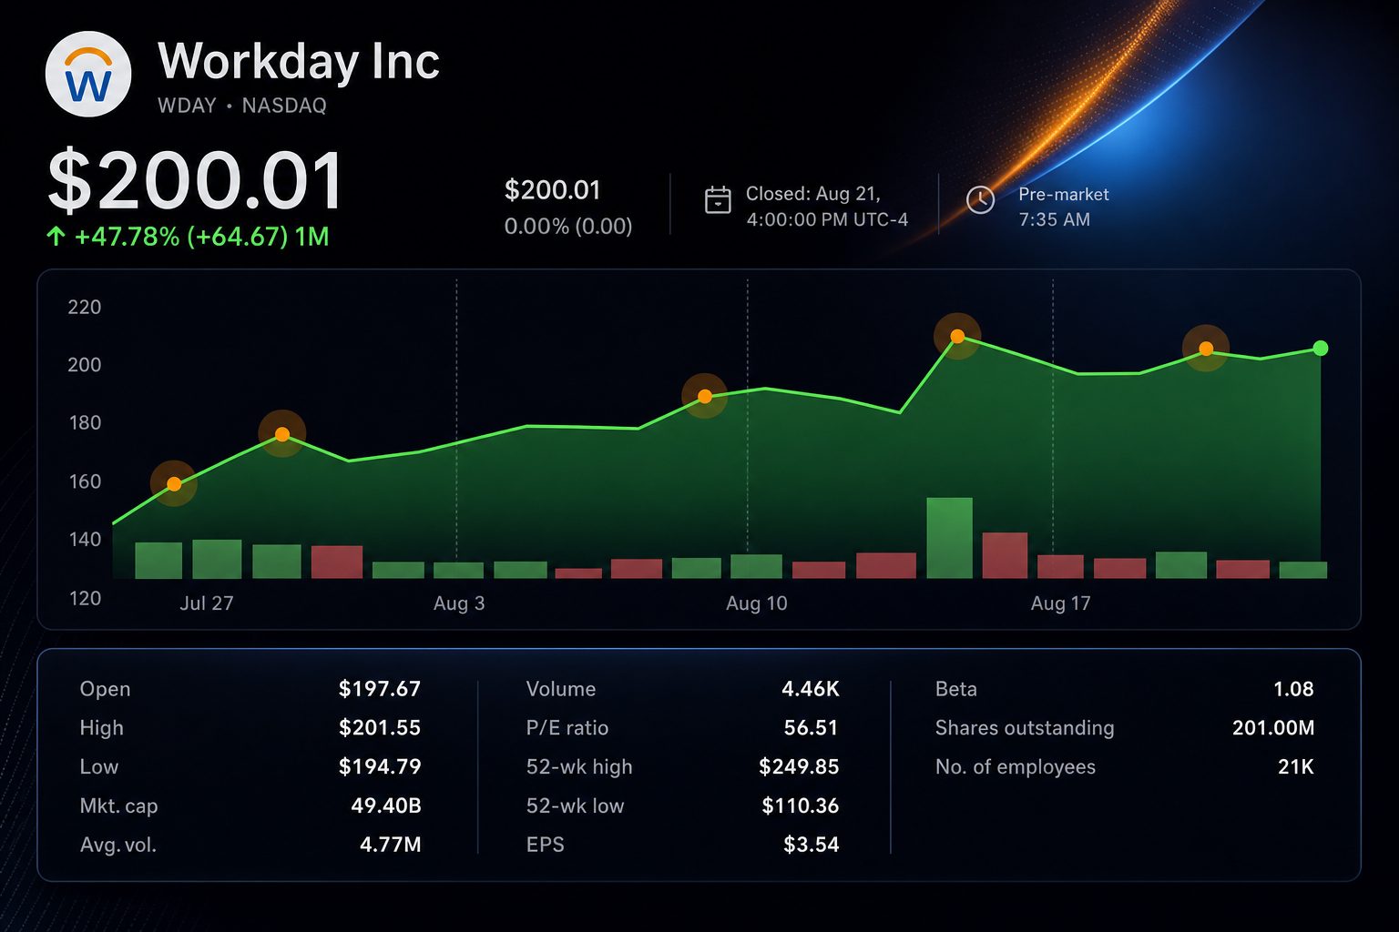
Task: Click the Aug 17 axis label
Action: click(1060, 603)
